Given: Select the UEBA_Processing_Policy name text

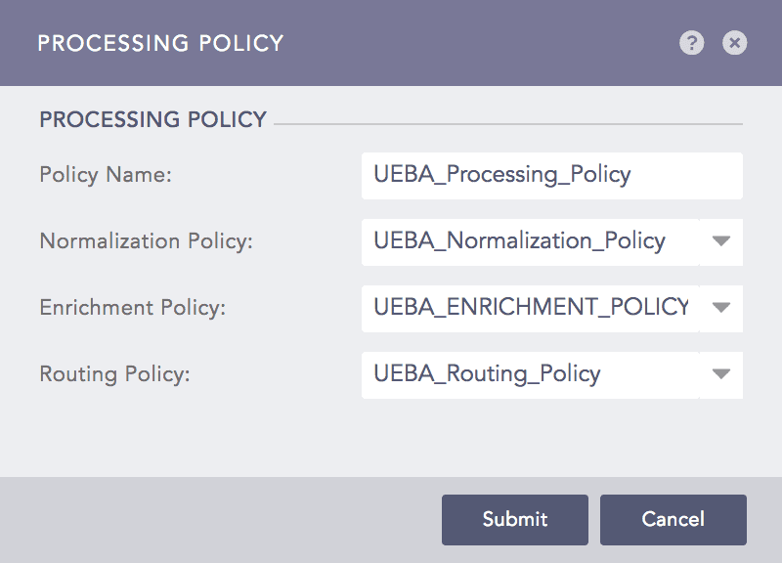Looking at the screenshot, I should [500, 176].
